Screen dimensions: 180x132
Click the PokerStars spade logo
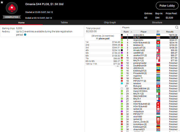12,8
